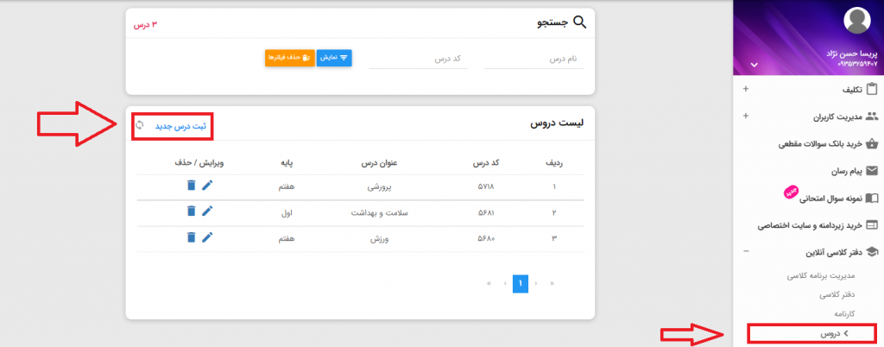
Task: Collapse the دفتر کلاسی آنلاین section
Action: (x=746, y=252)
